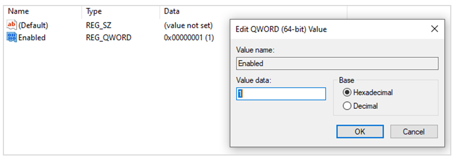Click the Data column header
The width and height of the screenshot is (456, 158).
coord(172,11)
